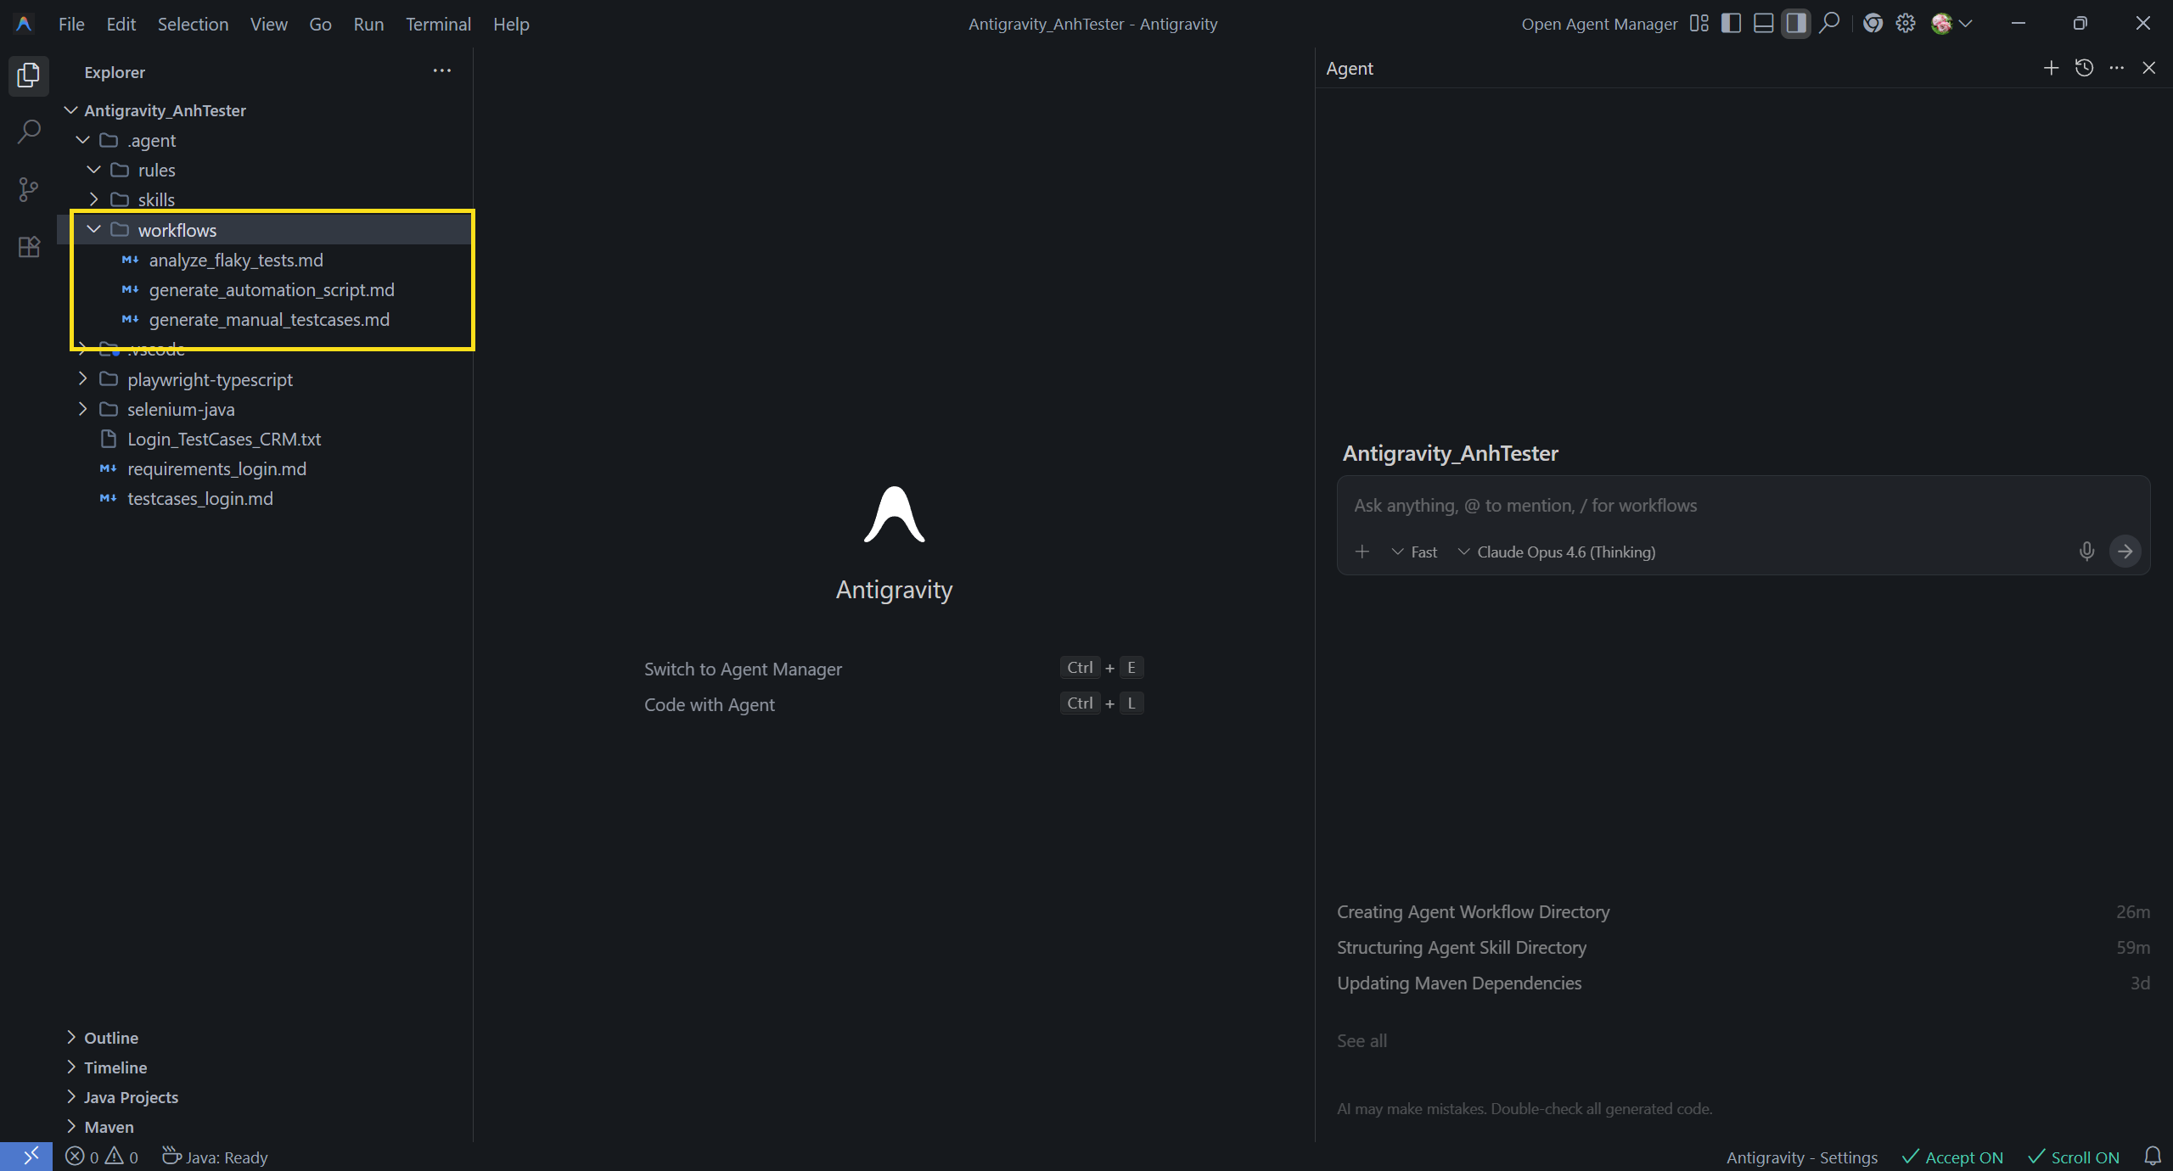
Task: Toggle the primary side bar layout
Action: 1731,24
